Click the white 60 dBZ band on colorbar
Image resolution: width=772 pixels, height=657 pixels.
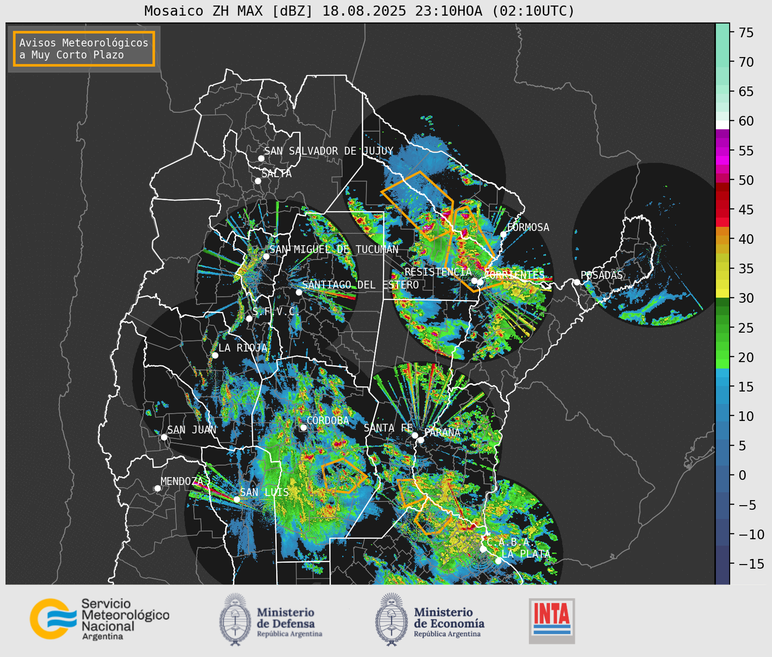click(722, 125)
